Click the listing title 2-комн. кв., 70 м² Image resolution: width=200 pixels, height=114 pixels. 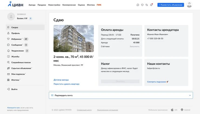pyautogui.click(x=73, y=59)
